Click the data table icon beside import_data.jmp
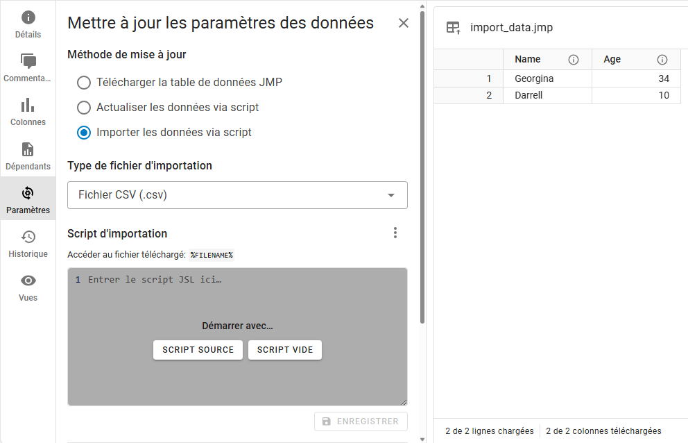Viewport: 688px width, 443px height. [453, 28]
